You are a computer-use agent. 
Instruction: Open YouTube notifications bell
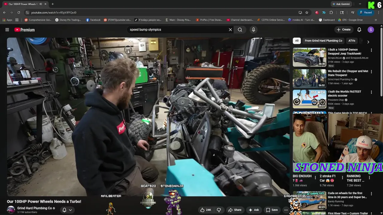click(x=359, y=30)
